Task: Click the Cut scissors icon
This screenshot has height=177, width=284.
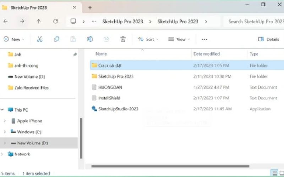Action: 39,39
